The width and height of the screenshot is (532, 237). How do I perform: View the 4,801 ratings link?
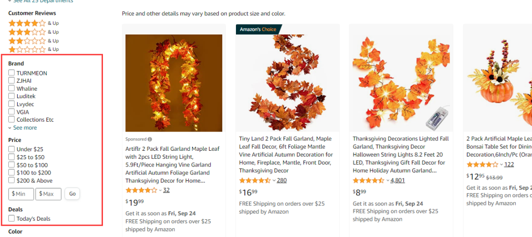click(x=398, y=180)
